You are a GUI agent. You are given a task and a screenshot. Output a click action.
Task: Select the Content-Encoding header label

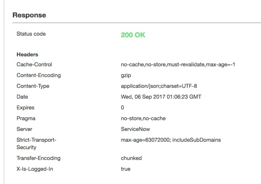39,75
